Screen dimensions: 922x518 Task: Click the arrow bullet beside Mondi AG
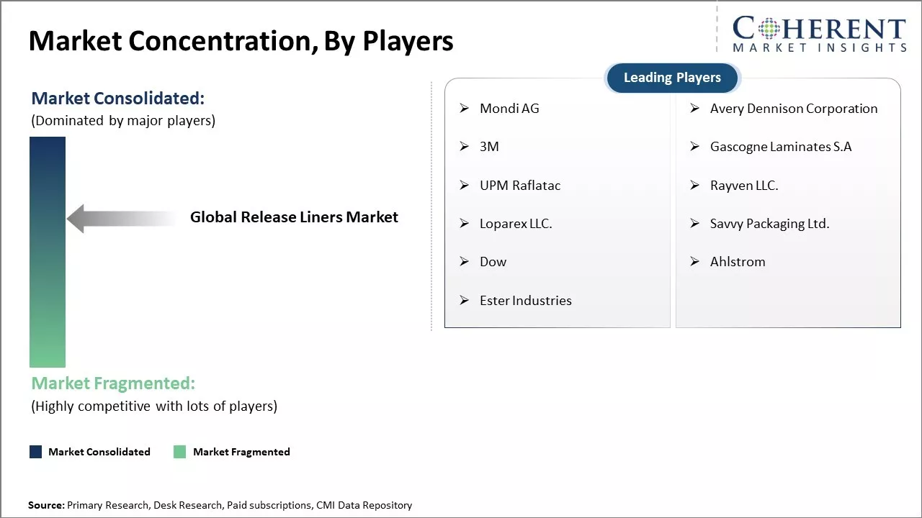tap(465, 109)
